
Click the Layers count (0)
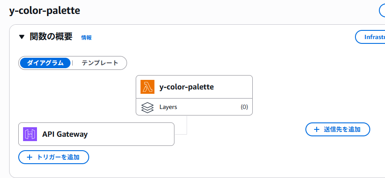pos(244,107)
